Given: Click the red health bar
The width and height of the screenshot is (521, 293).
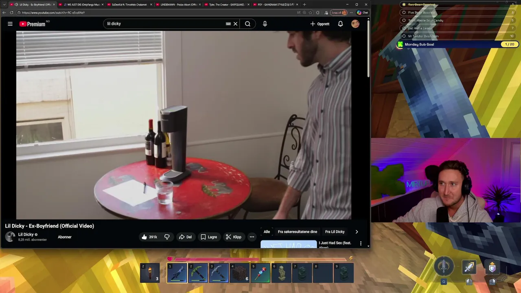Looking at the screenshot, I should pyautogui.click(x=217, y=259).
